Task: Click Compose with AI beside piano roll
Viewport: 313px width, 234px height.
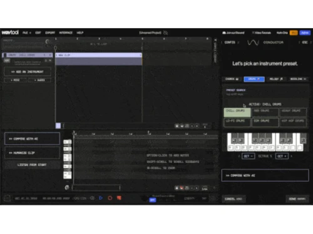Action: click(32, 139)
